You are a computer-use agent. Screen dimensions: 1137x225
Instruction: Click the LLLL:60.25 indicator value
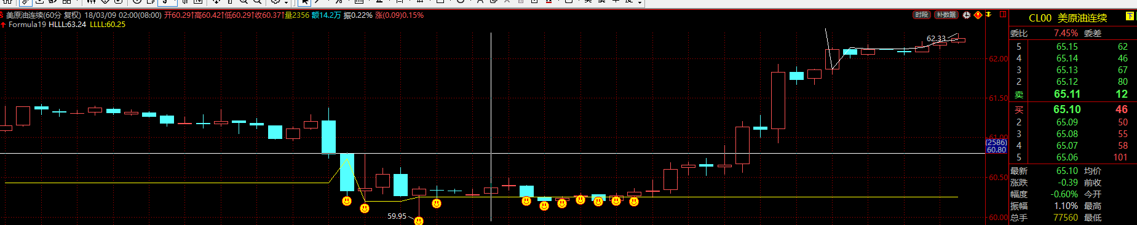coord(108,25)
